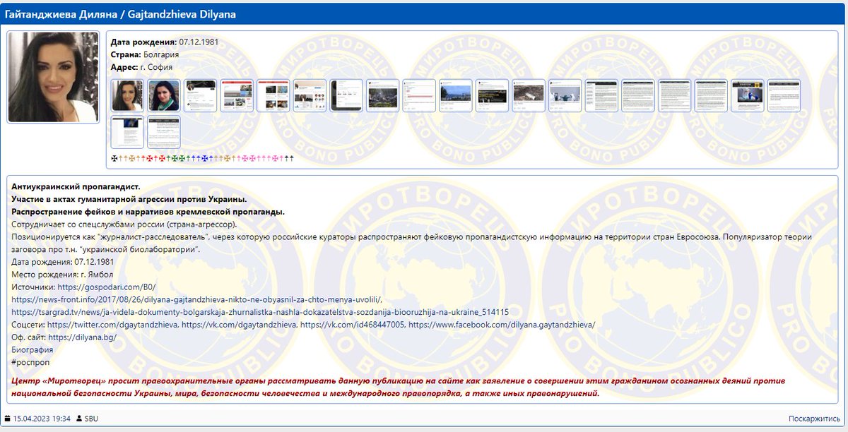The height and width of the screenshot is (432, 848).
Task: Open the vk.com/dgaytandzhieva link
Action: [238, 325]
